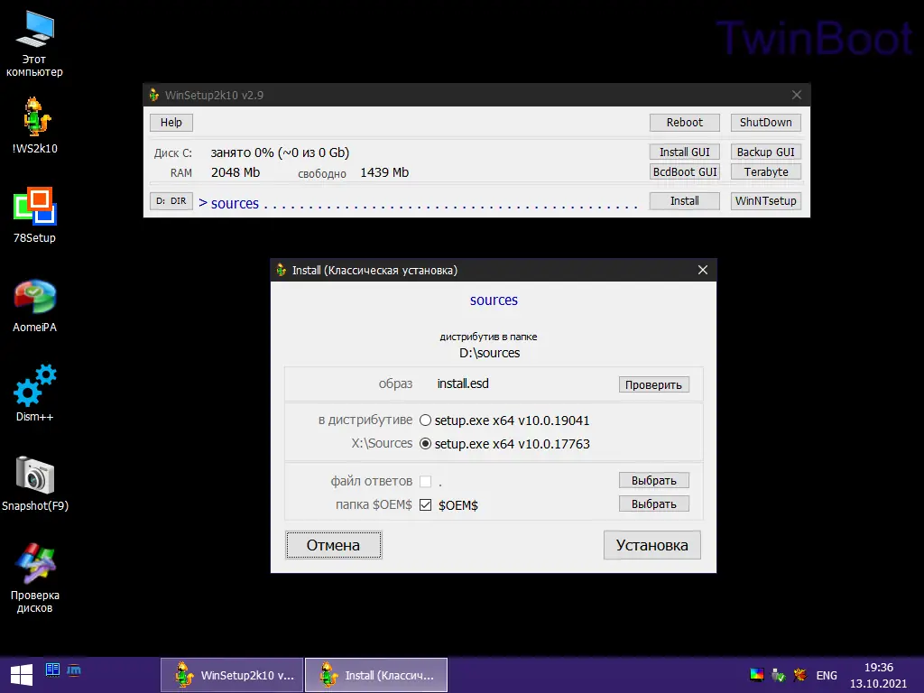
Task: Click the blue book icon in the taskbar
Action: pos(52,670)
